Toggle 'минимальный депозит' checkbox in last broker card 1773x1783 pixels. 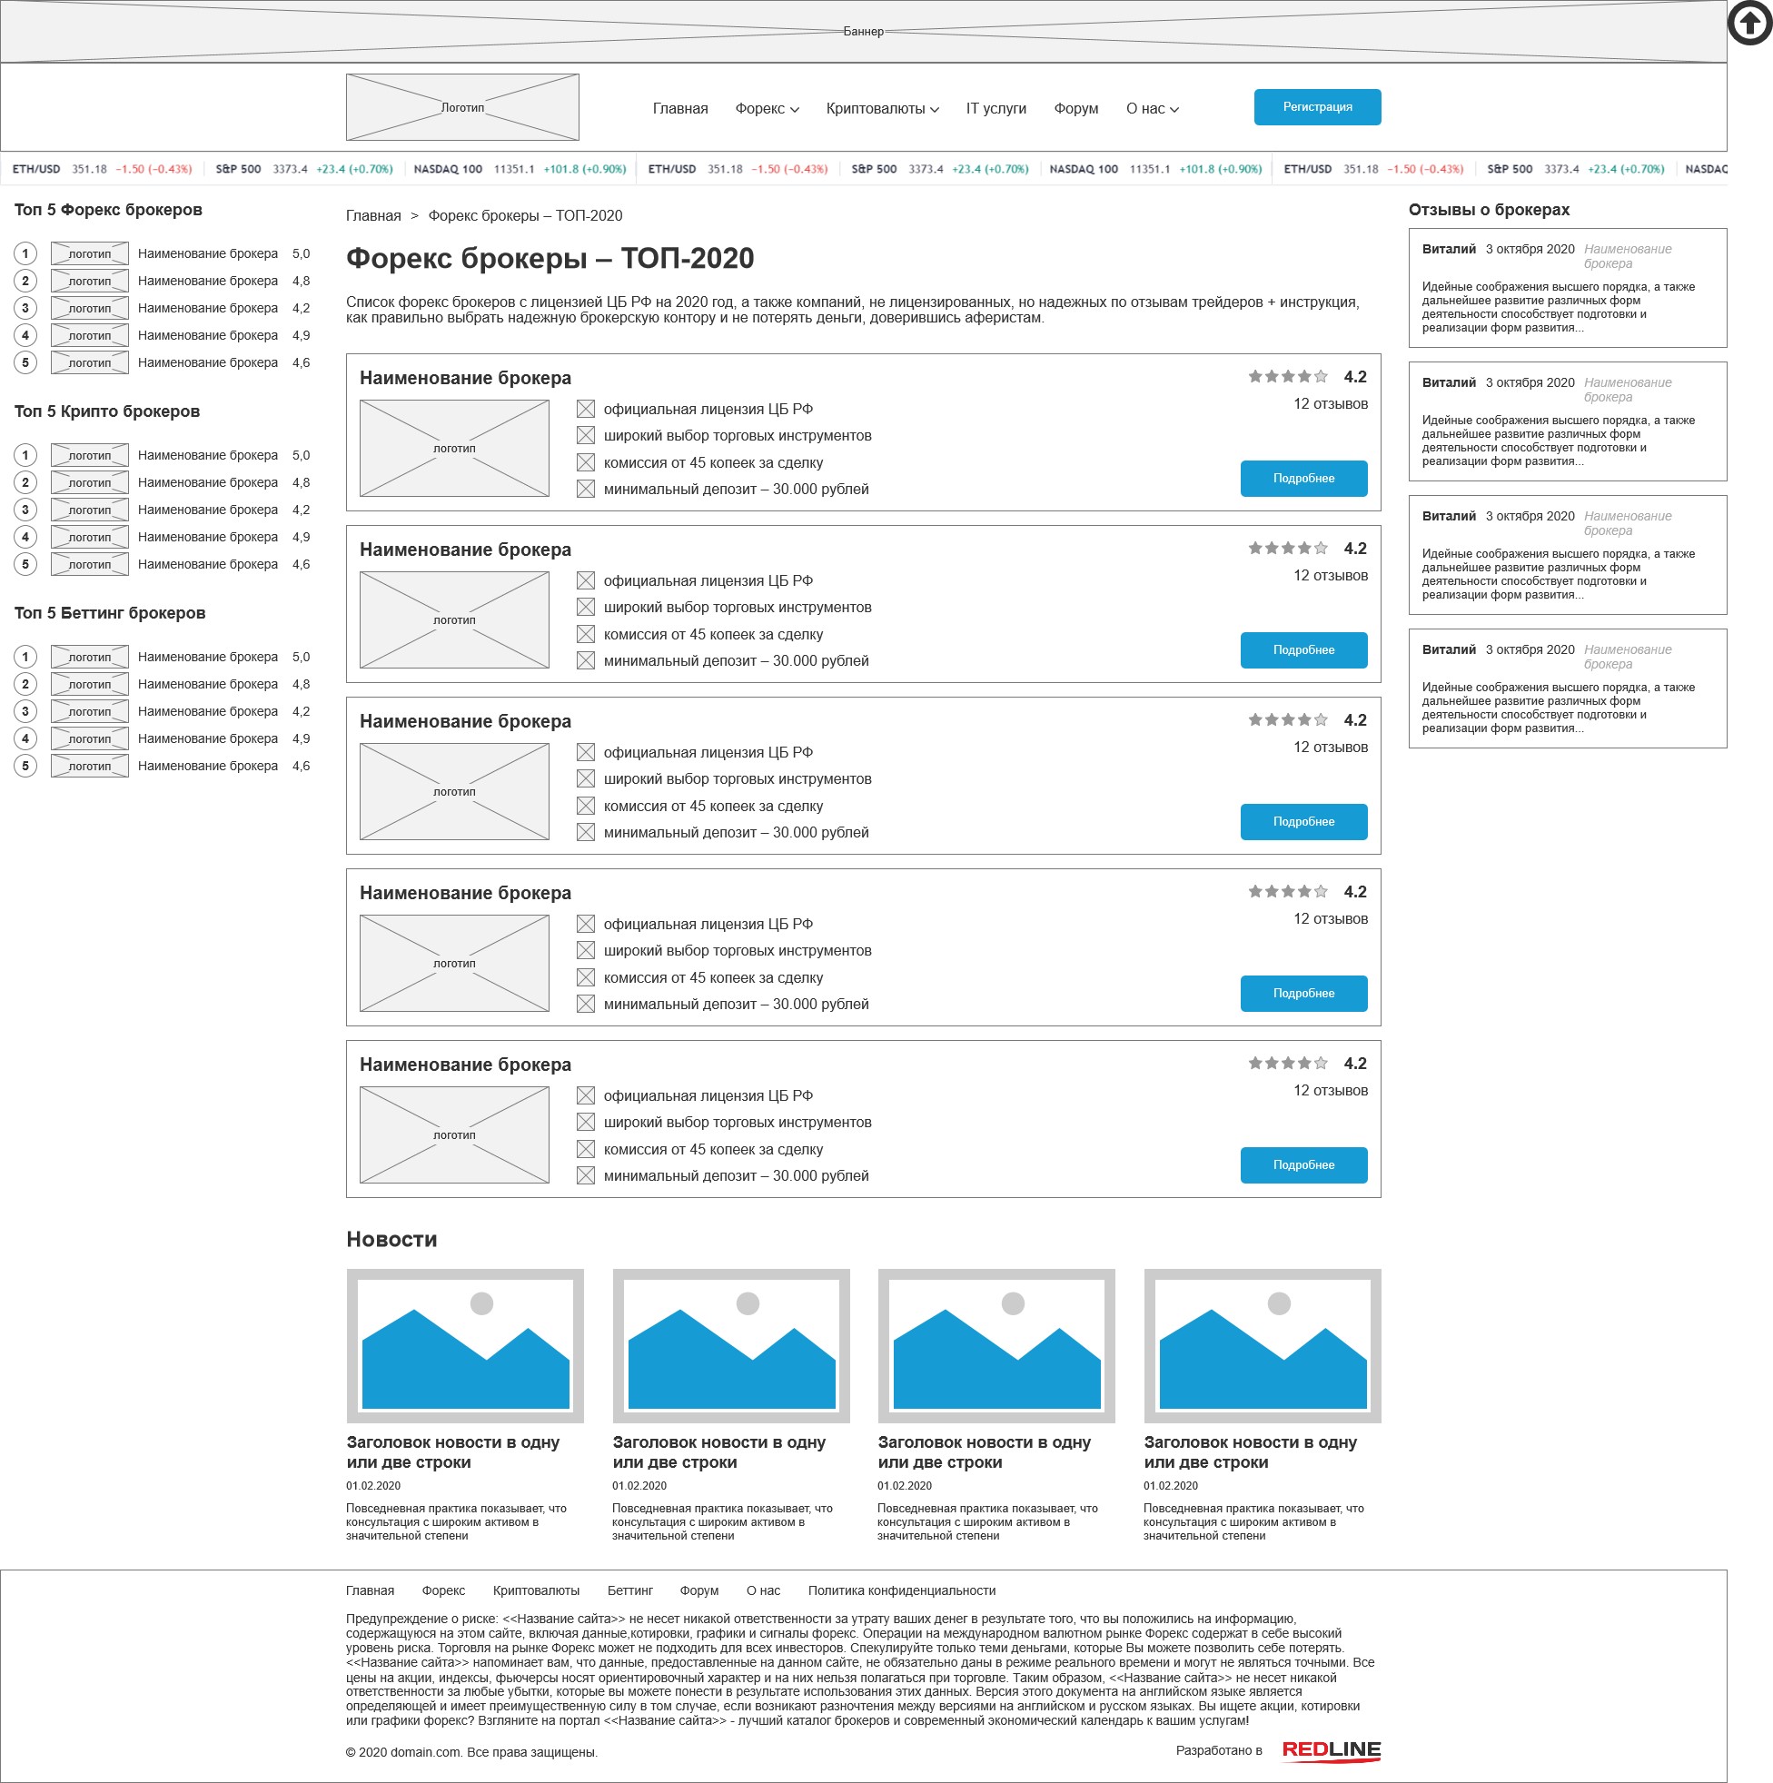(x=585, y=1175)
